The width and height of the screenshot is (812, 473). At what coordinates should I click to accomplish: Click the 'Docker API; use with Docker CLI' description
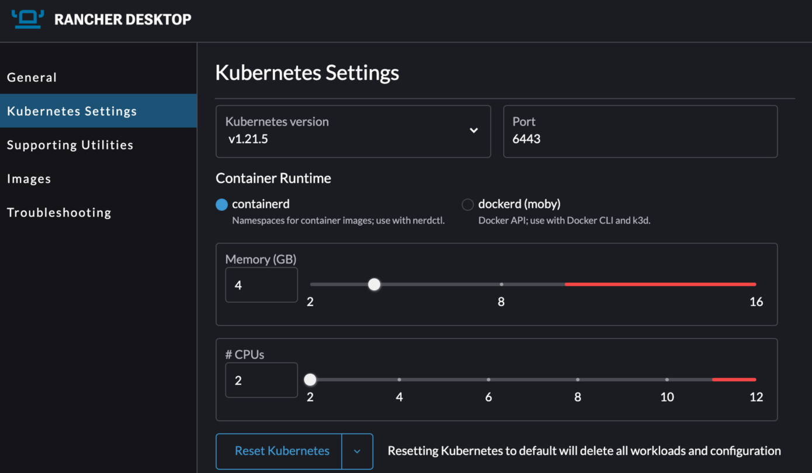[x=564, y=221]
